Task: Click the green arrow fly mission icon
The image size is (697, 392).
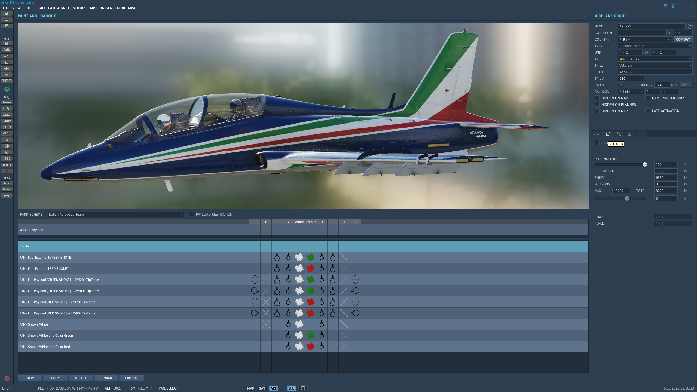Action: (7, 89)
